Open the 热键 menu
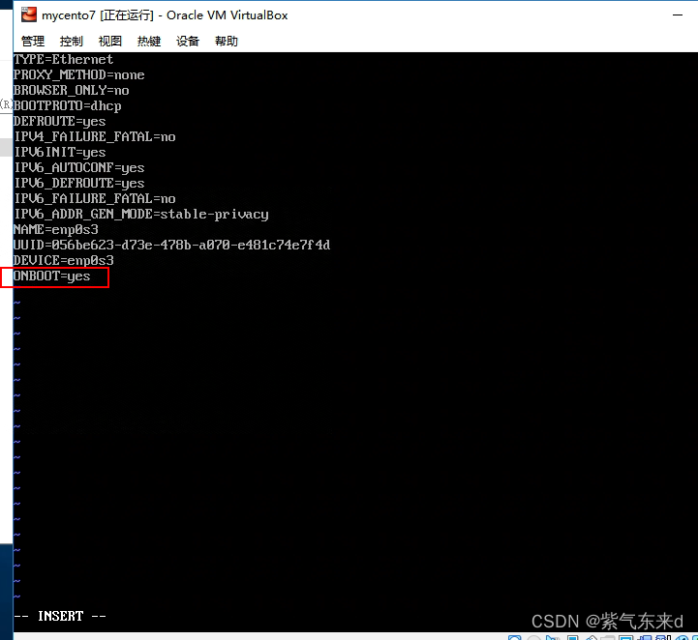Image resolution: width=698 pixels, height=640 pixels. coord(149,42)
